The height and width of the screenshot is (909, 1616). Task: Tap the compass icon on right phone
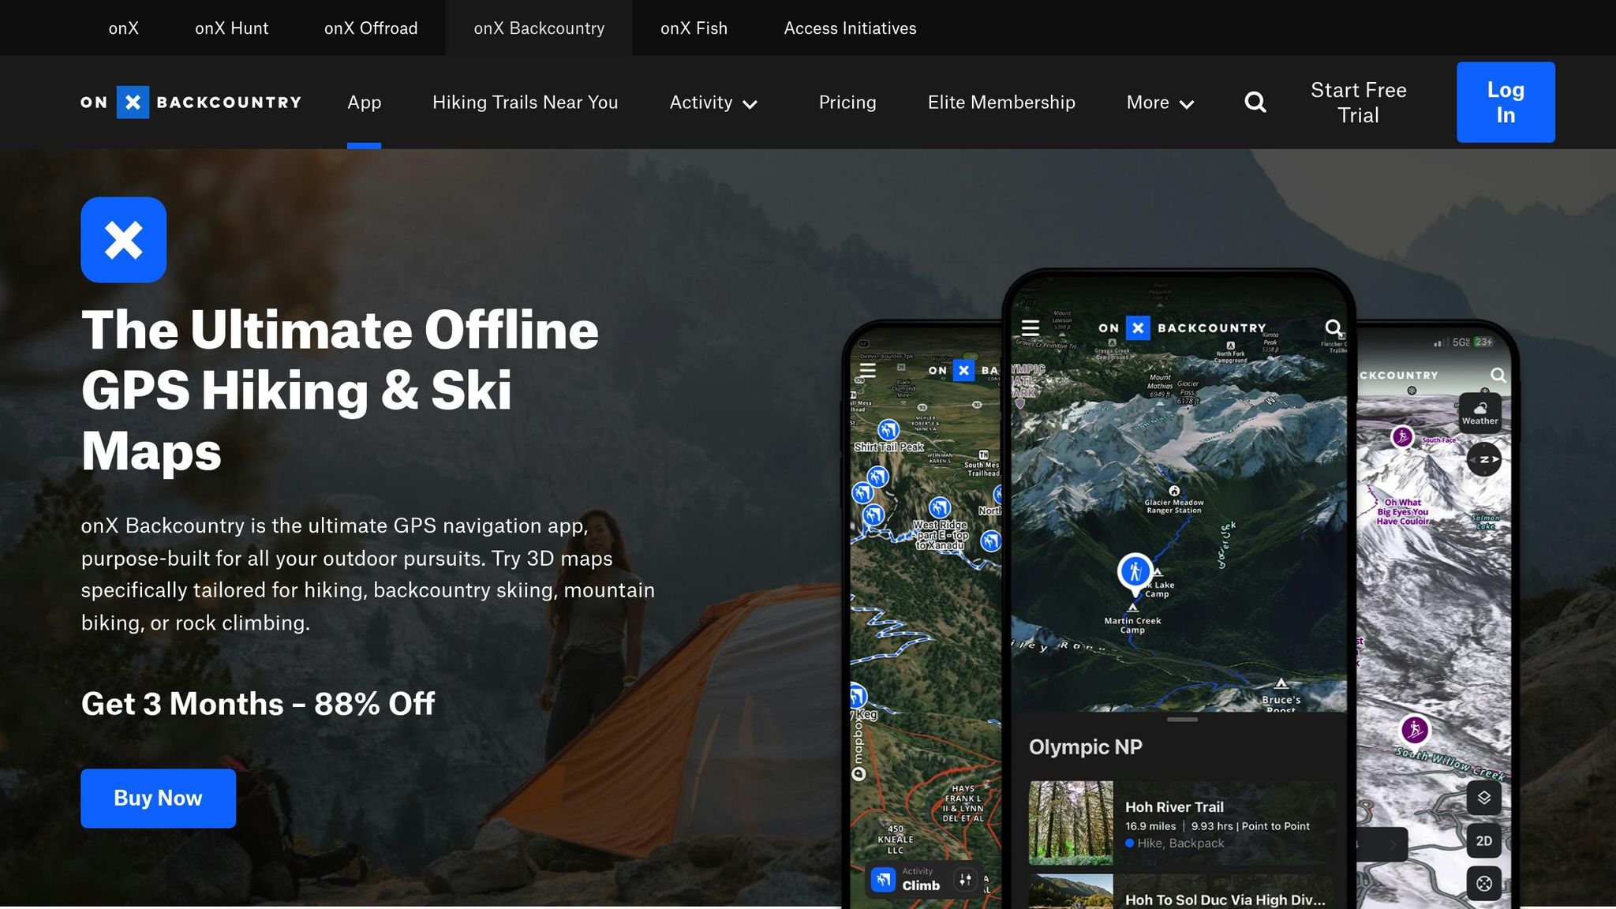[x=1483, y=459]
